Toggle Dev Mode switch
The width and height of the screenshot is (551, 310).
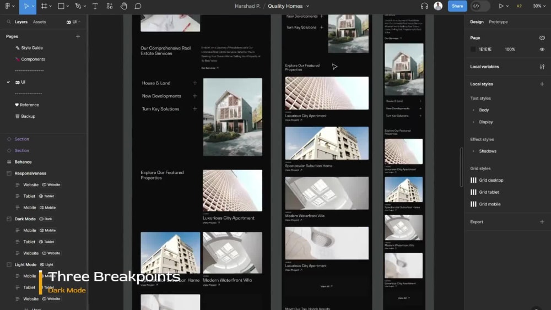pyautogui.click(x=480, y=6)
